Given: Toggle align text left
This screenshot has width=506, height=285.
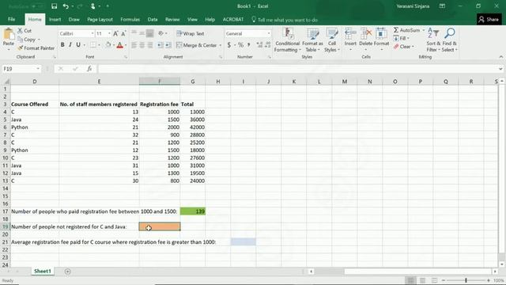Looking at the screenshot, I should (x=134, y=45).
